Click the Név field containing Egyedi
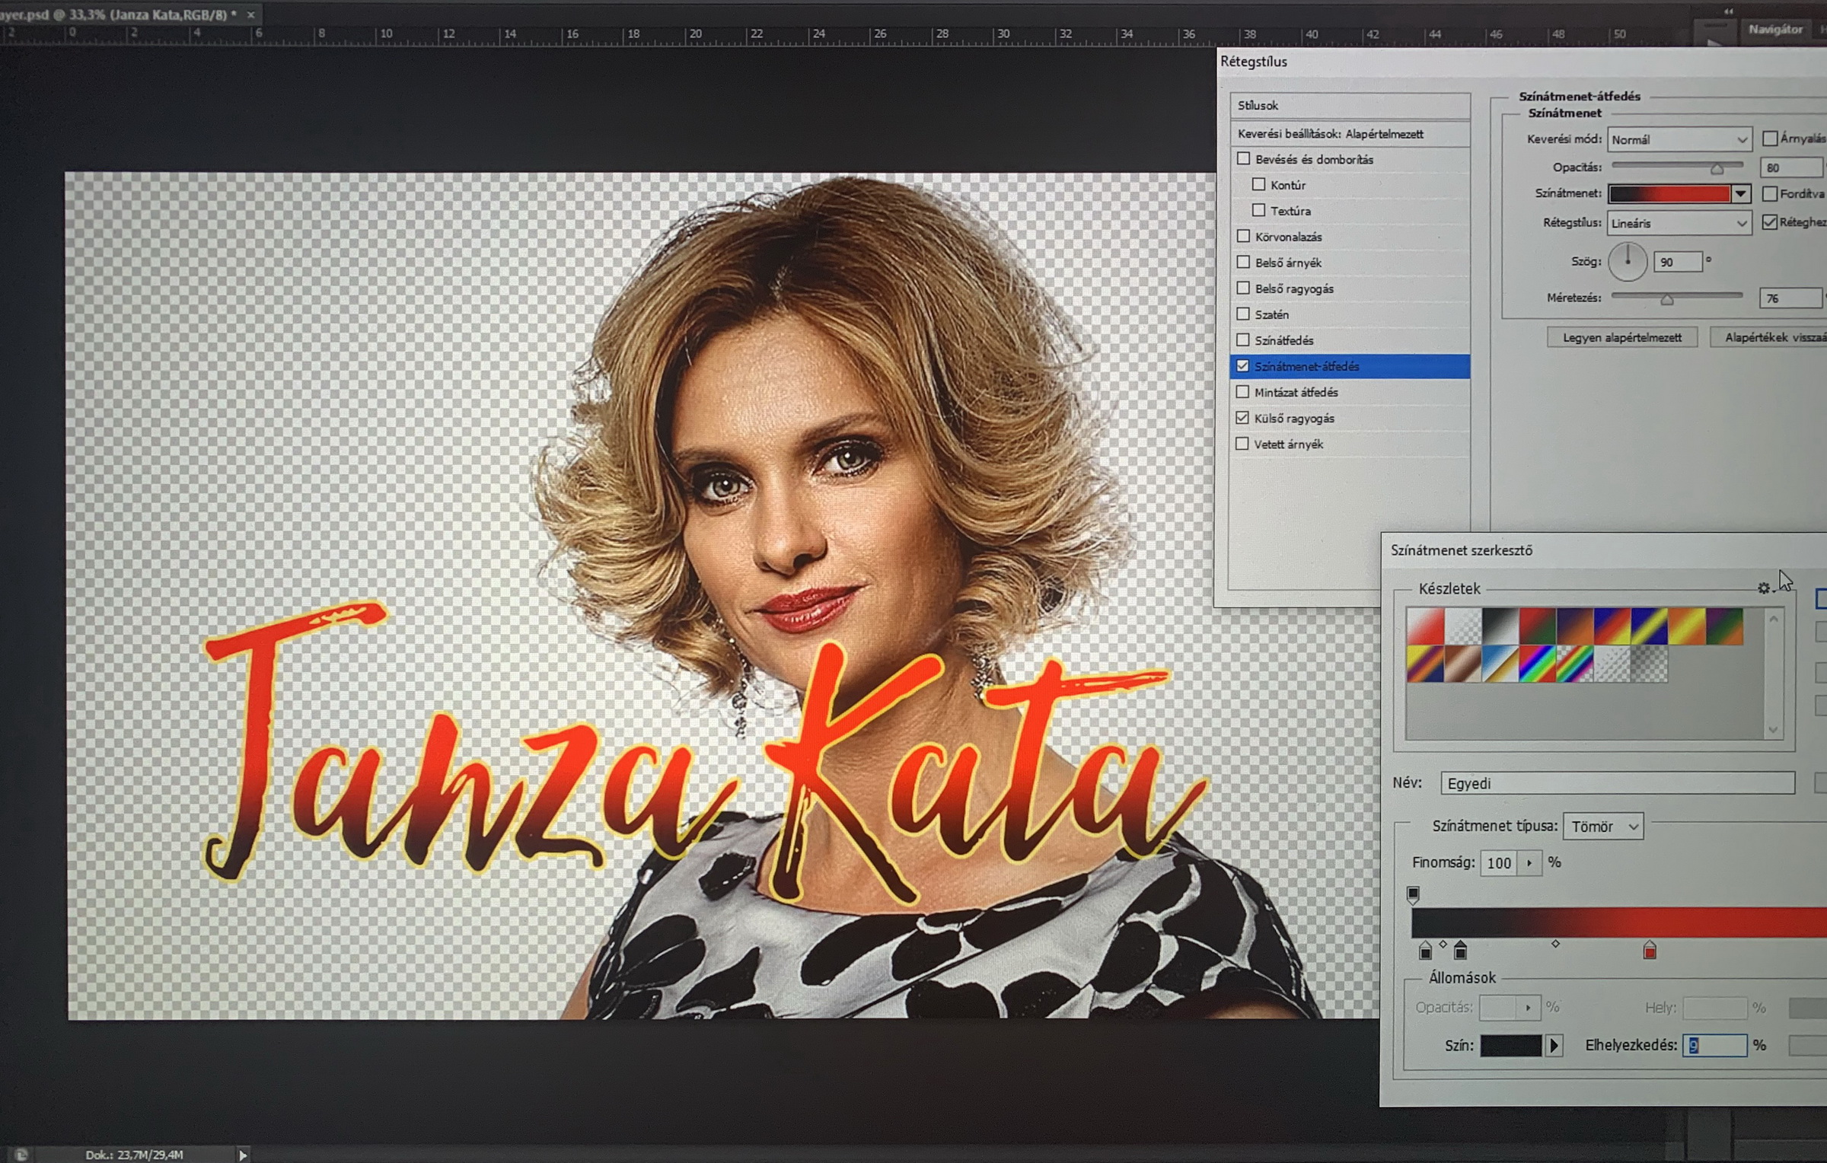 (1617, 783)
